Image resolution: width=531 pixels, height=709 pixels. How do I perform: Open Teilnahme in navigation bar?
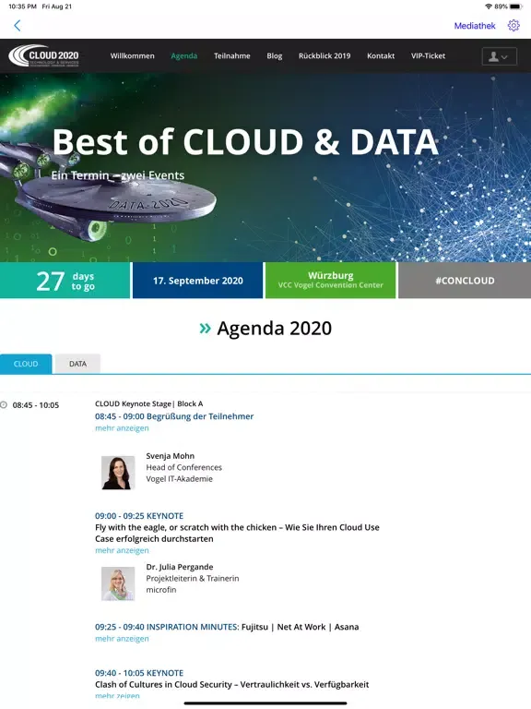pos(232,55)
